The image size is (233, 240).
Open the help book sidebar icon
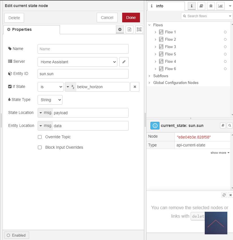tap(201, 6)
